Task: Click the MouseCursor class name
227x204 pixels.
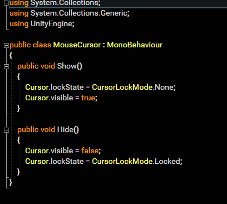Action: click(77, 45)
